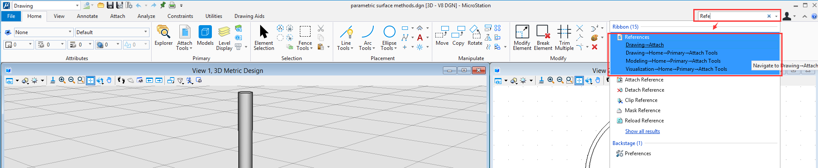
Task: Switch to the Drawing Aids ribbon tab
Action: point(249,16)
